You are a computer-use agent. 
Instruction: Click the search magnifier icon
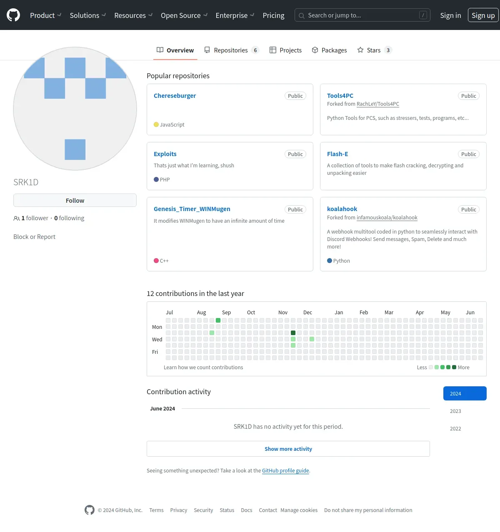302,15
